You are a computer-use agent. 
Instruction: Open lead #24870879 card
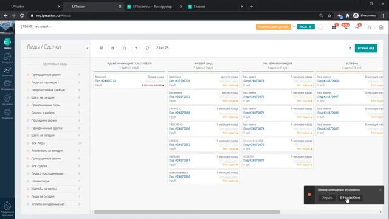254,81
